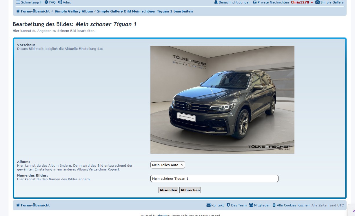Click the Kontakt envelope icon
Viewport: 355px width, 216px height.
tap(209, 205)
